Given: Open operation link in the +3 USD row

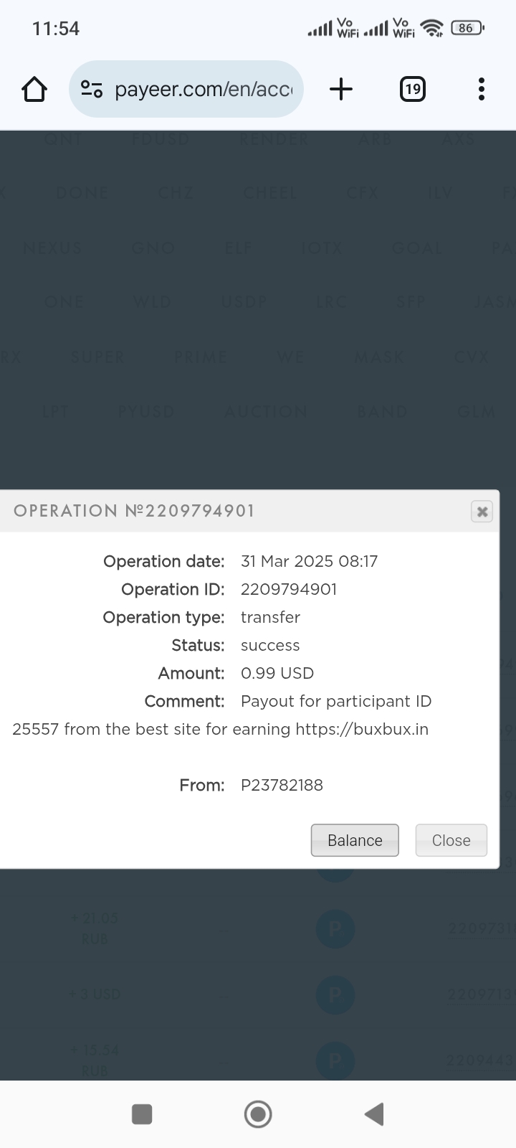Looking at the screenshot, I should click(482, 994).
